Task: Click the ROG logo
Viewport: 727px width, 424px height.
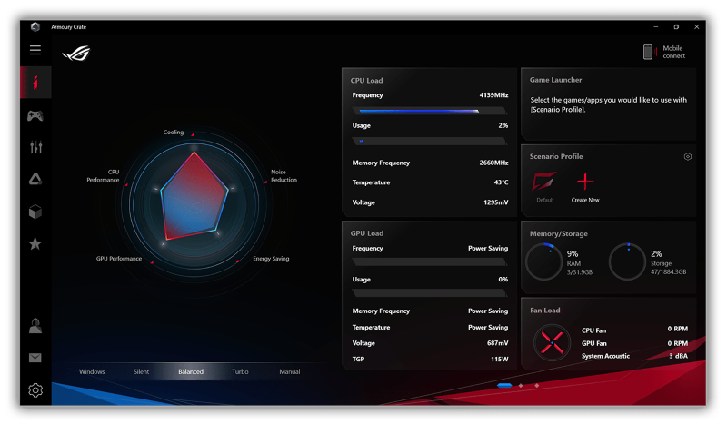Action: click(76, 54)
